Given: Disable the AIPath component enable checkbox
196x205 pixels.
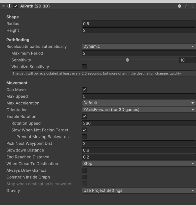Looking at the screenshot, I should [x=16, y=6].
